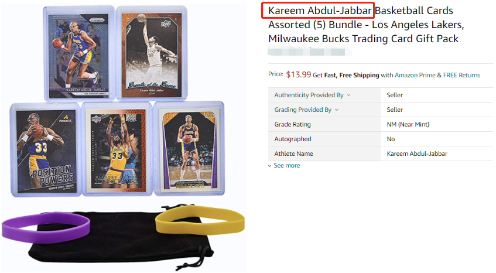Click the Position Powers card
Viewport: 496px width, 273px height.
[x=46, y=149]
